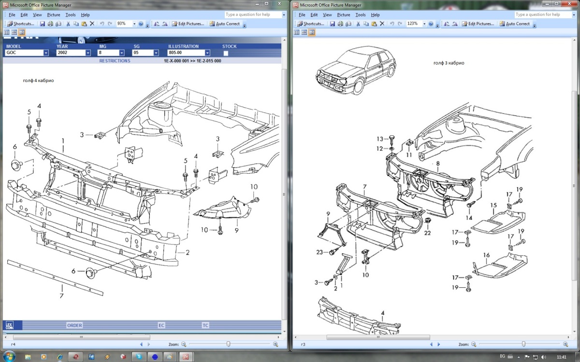Click Rotate Left icon in the right window
580x362 pixels.
[447, 24]
